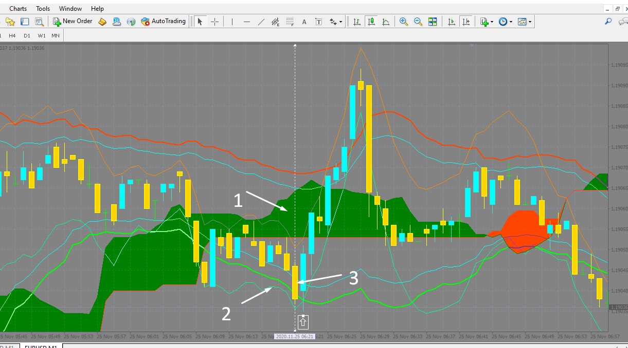This screenshot has height=348, width=628.
Task: Select the arrow cursor tool
Action: (200, 22)
